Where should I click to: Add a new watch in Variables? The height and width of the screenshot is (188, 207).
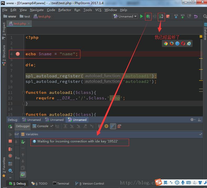pyautogui.click(x=23, y=142)
